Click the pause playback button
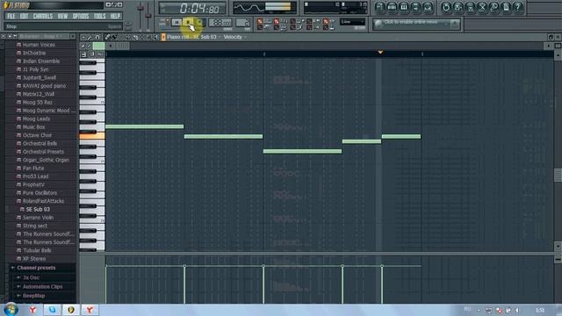Screen dimensions: 562x316 tap(177, 23)
